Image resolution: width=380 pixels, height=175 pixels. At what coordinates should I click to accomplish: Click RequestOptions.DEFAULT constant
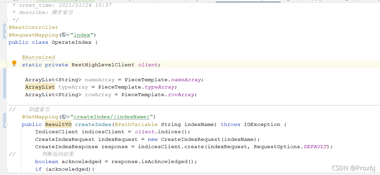290,146
